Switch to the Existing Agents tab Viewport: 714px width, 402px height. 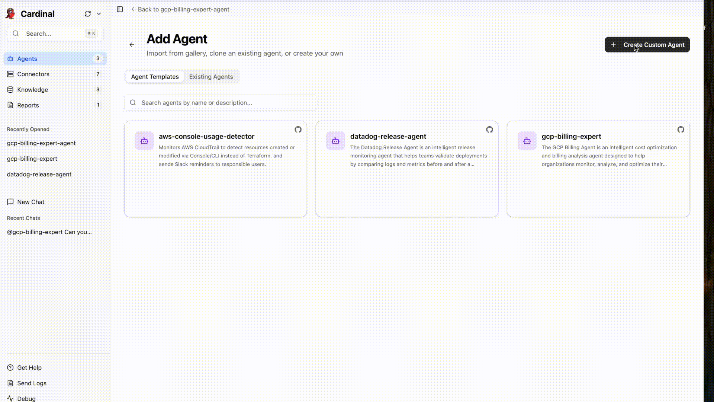(211, 77)
